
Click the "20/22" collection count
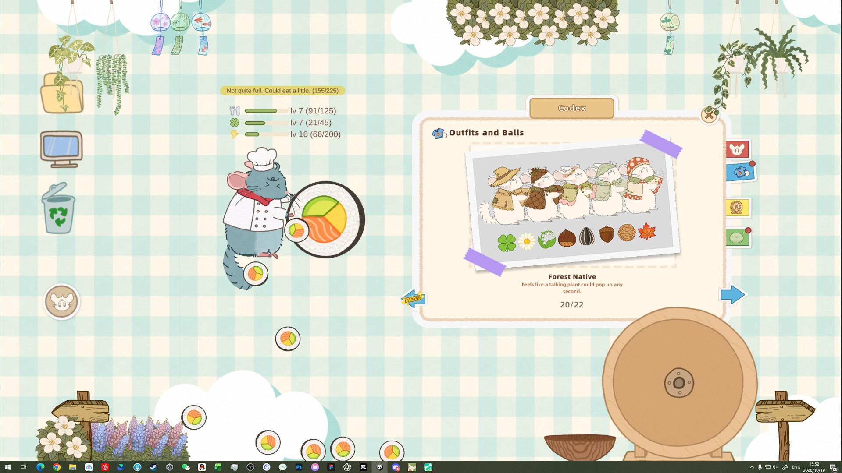(x=572, y=305)
